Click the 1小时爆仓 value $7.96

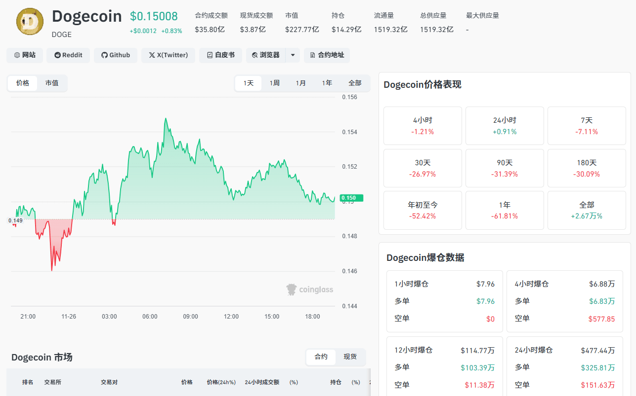tap(485, 284)
